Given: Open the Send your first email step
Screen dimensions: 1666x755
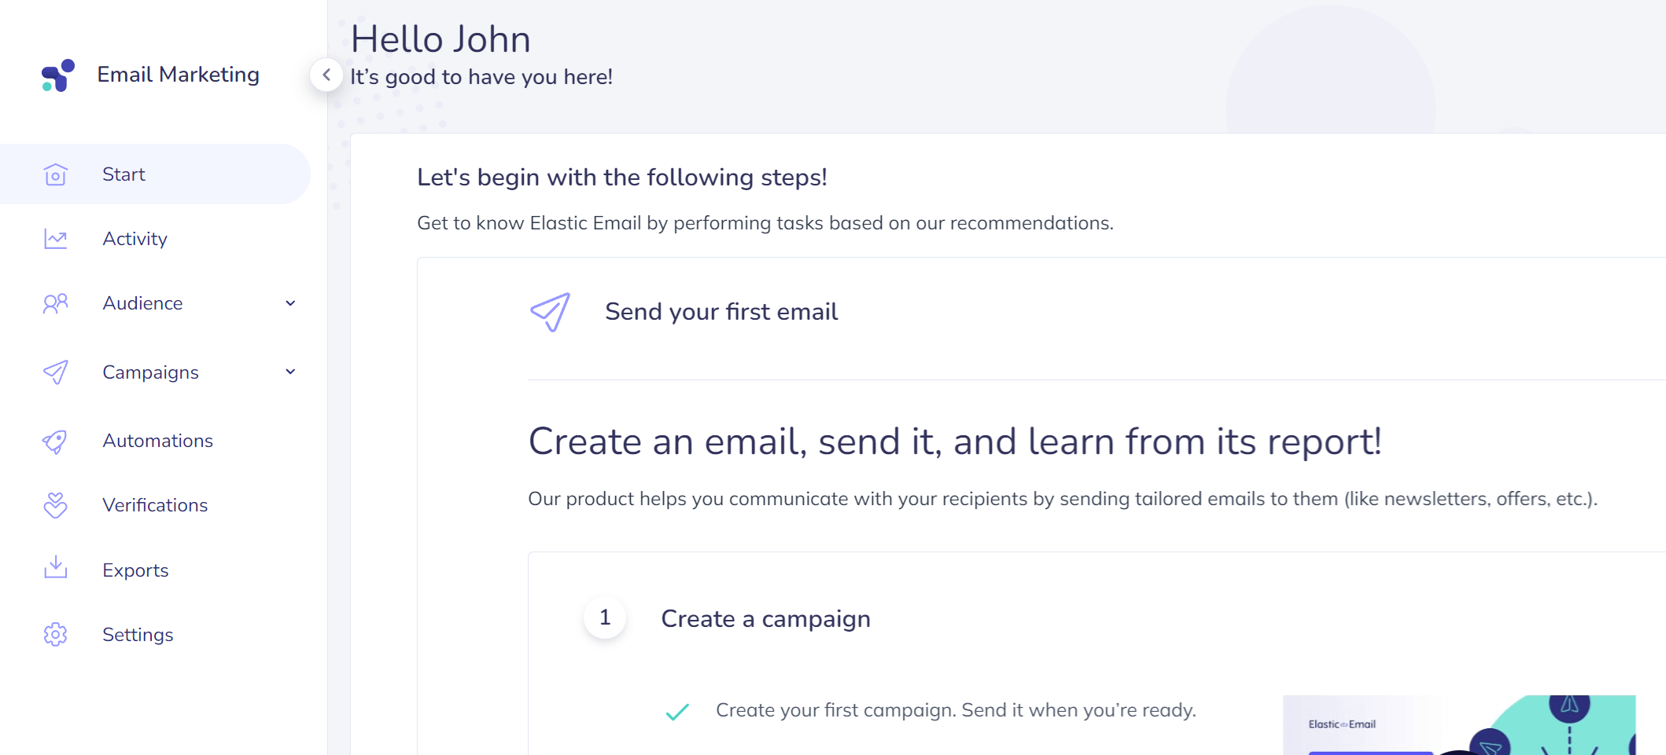Looking at the screenshot, I should point(721,311).
